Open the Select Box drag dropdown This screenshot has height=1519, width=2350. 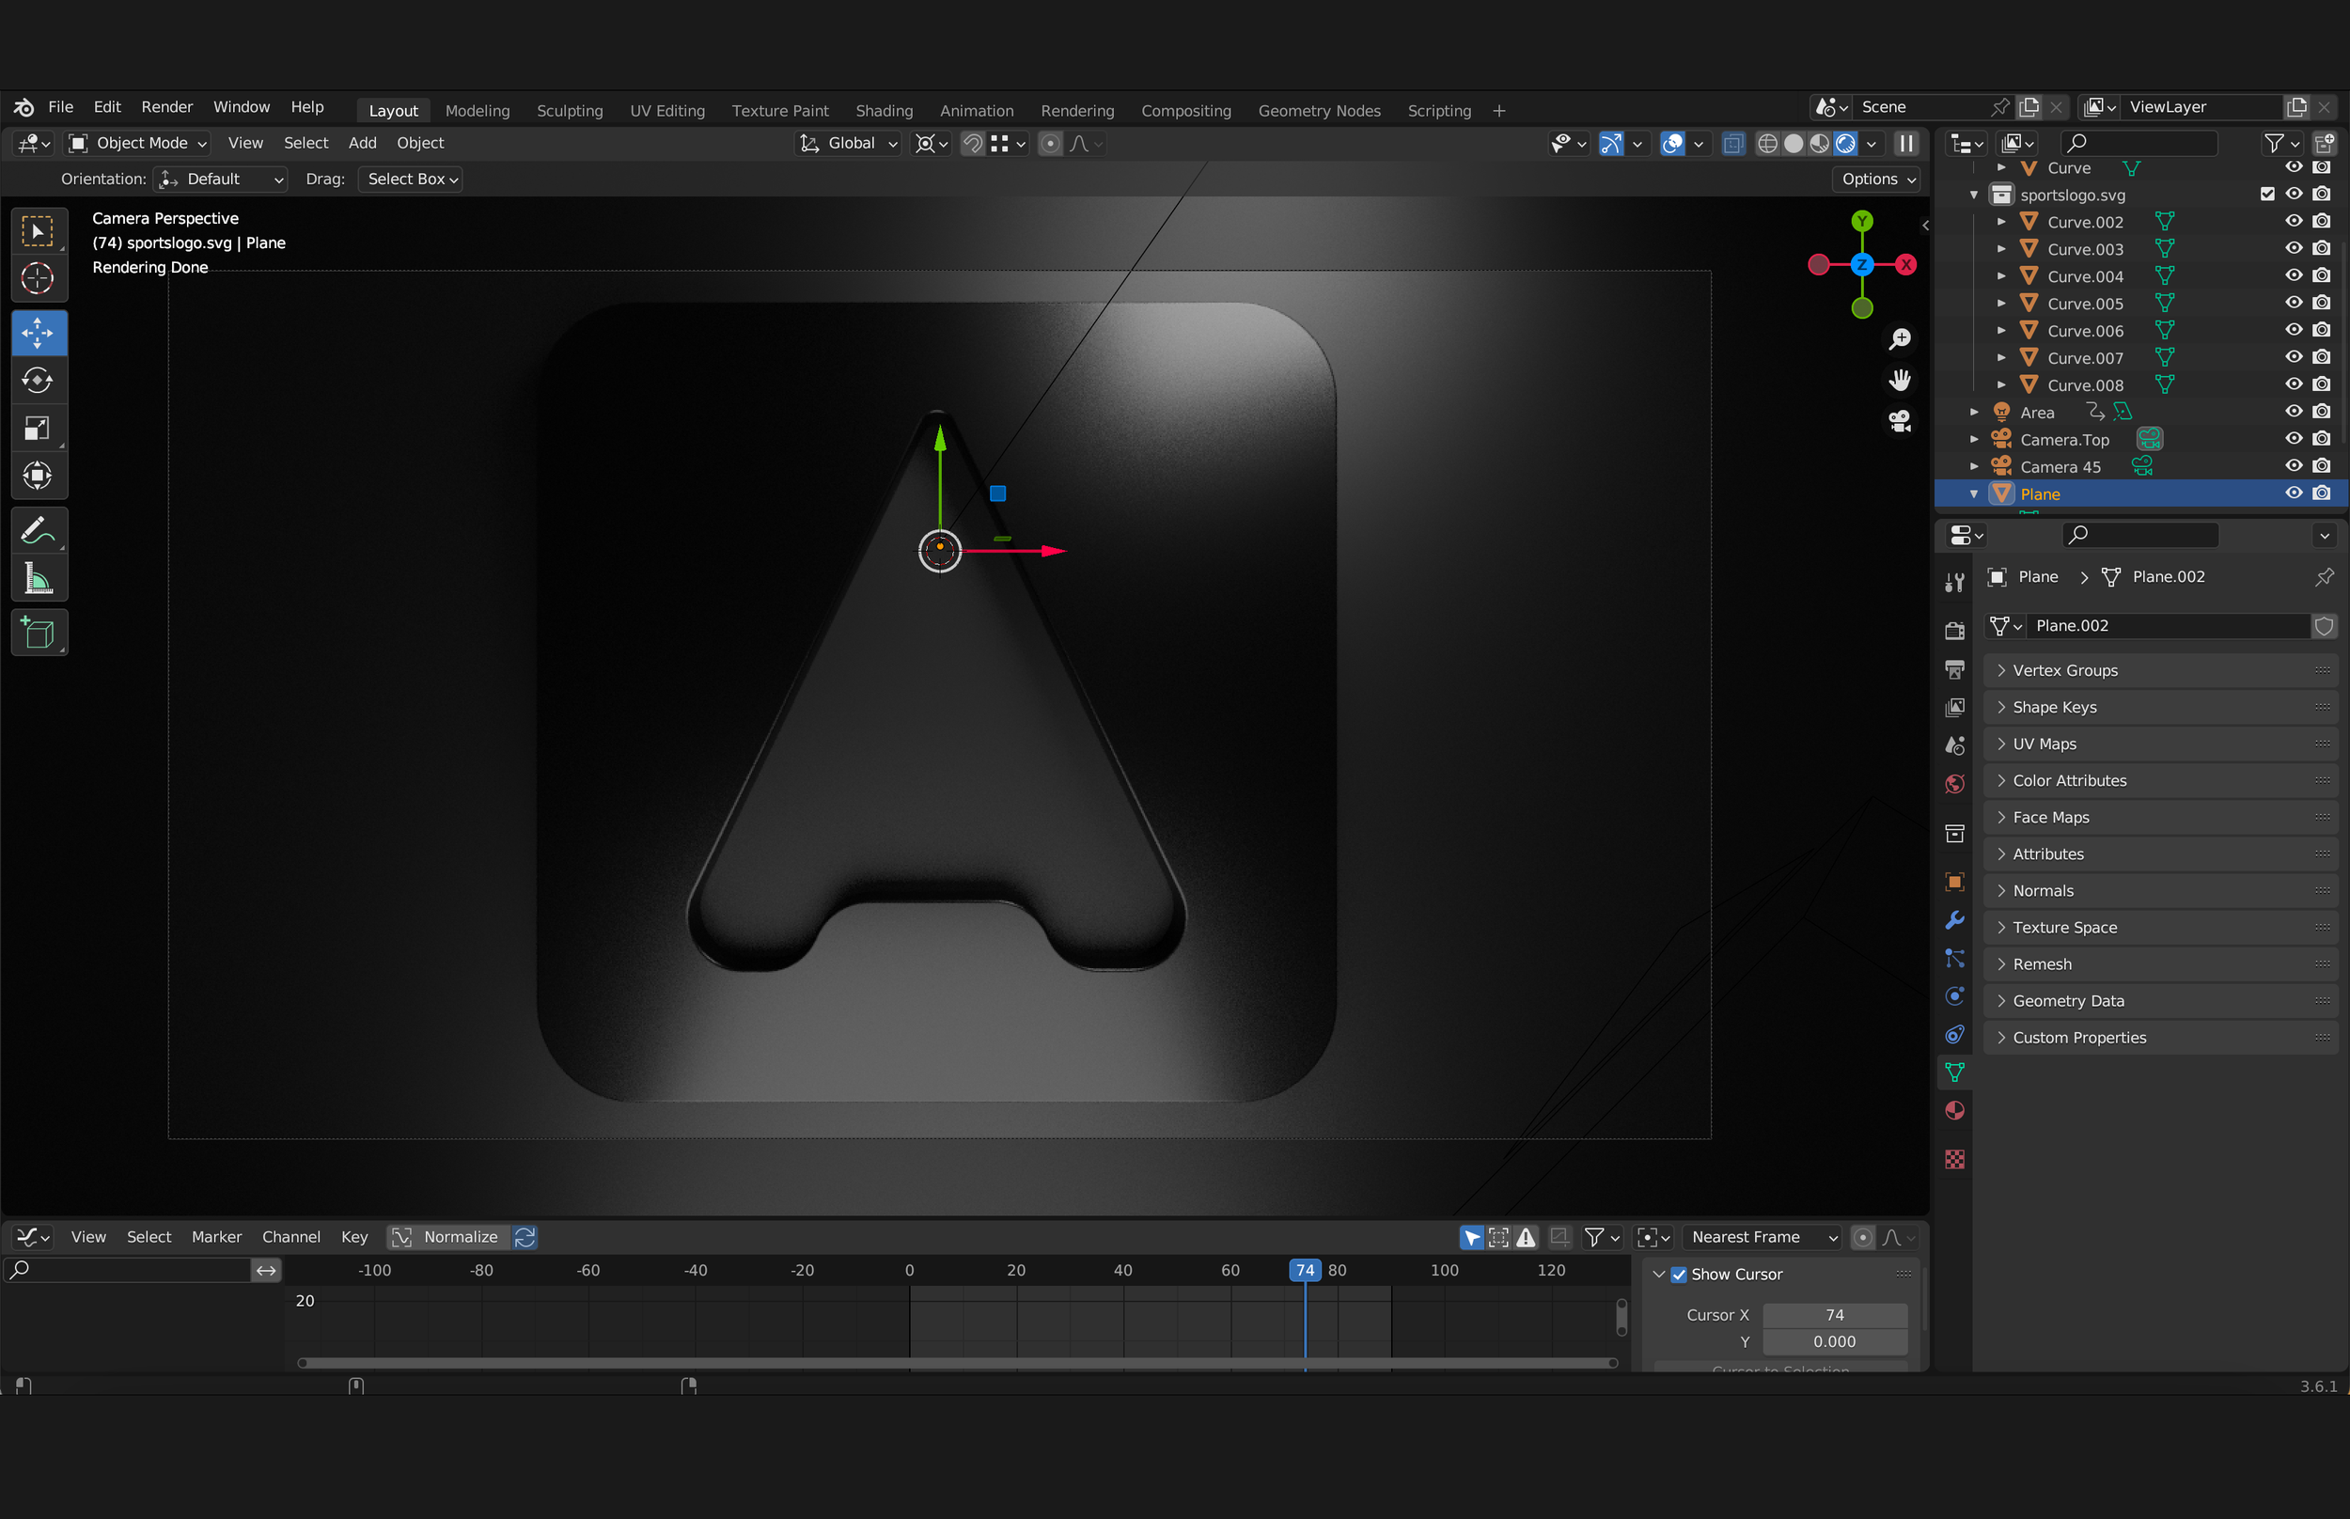[x=410, y=180]
